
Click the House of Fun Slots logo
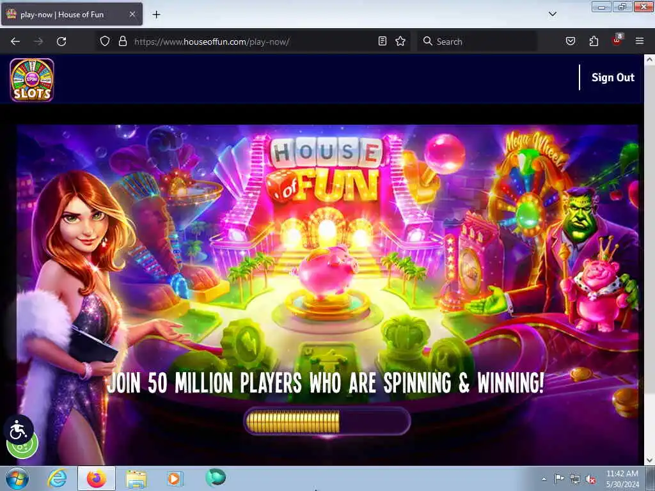tap(32, 80)
